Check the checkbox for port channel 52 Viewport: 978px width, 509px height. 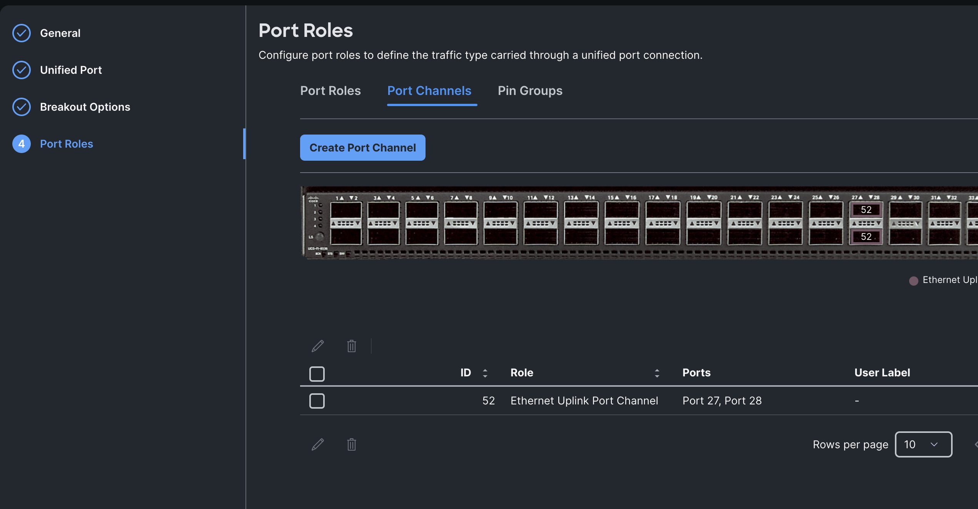pos(317,401)
